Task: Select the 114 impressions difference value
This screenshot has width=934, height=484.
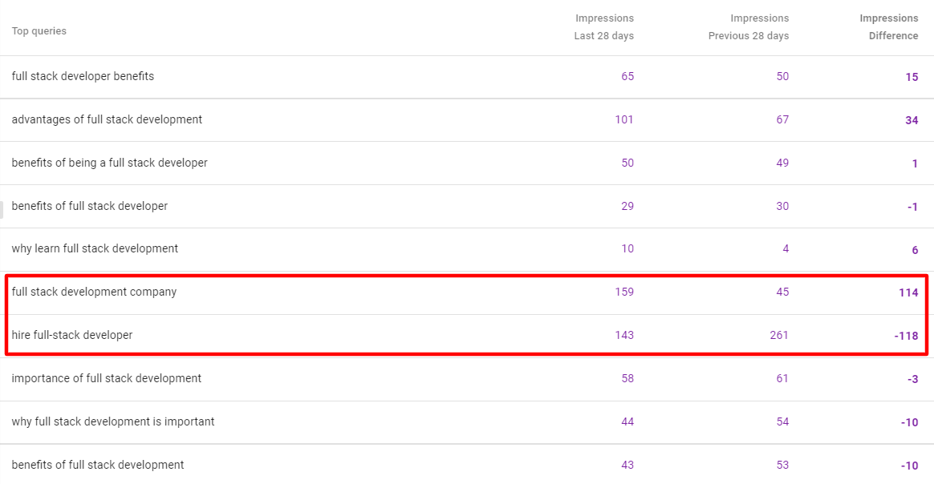Action: (908, 293)
